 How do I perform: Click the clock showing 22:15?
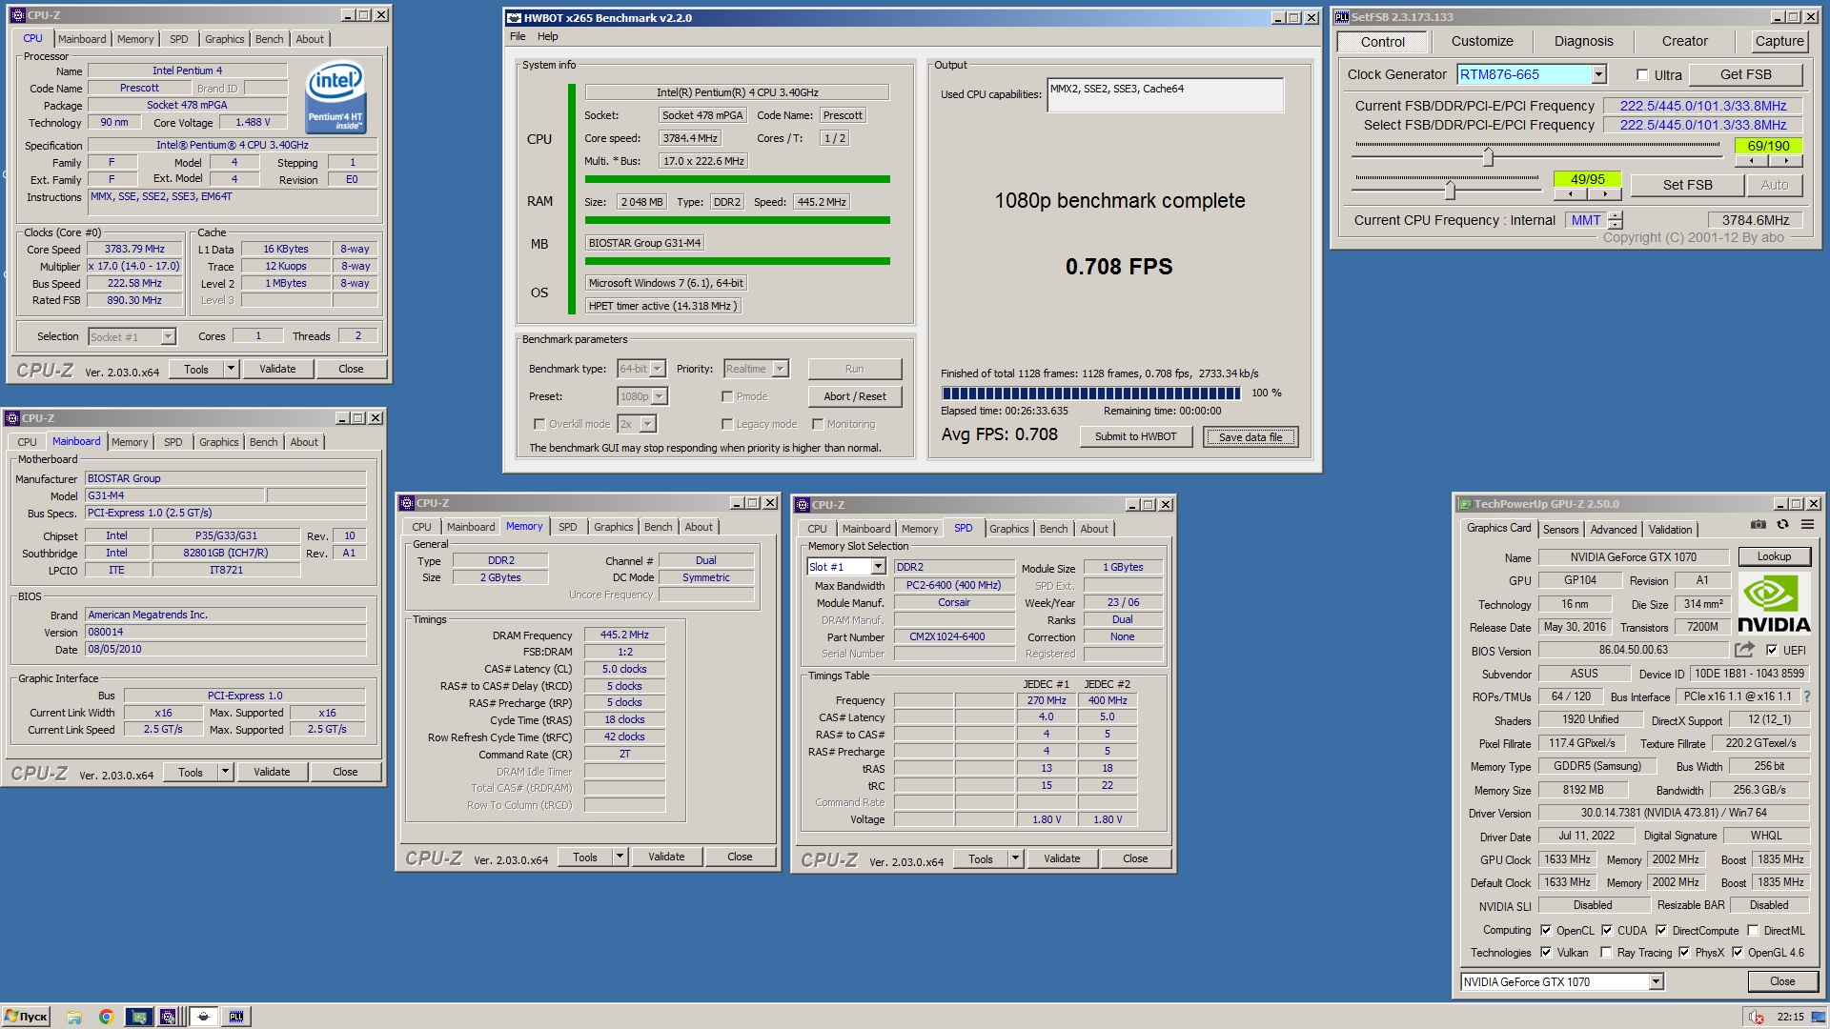[1790, 1017]
